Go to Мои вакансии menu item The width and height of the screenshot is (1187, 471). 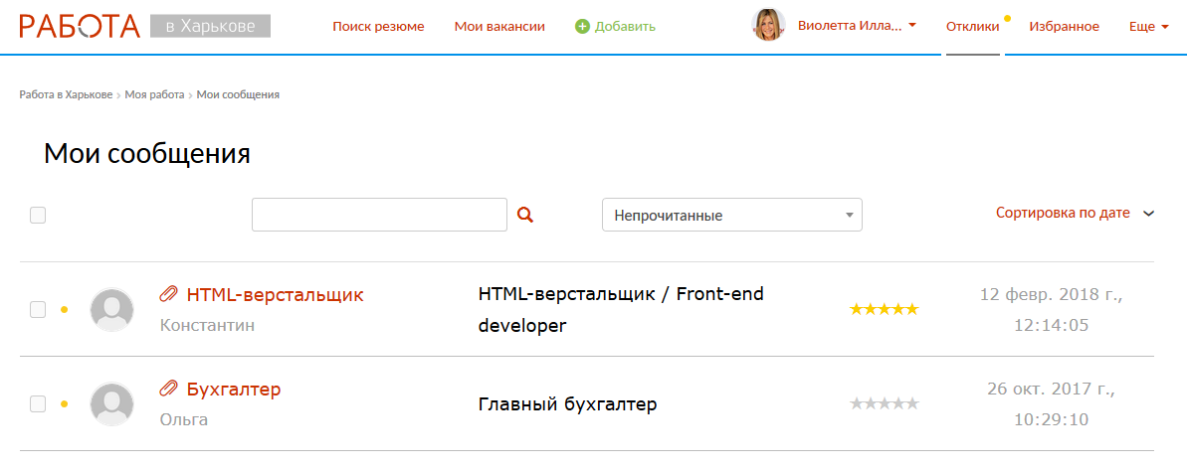point(499,27)
